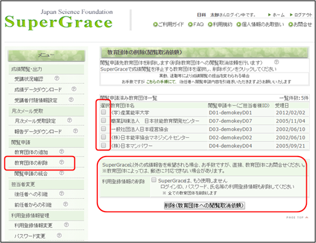Image resolution: width=316 pixels, height=243 pixels.
Task: Click help icon beside 受講者付随情報設定
Action: [x=71, y=100]
